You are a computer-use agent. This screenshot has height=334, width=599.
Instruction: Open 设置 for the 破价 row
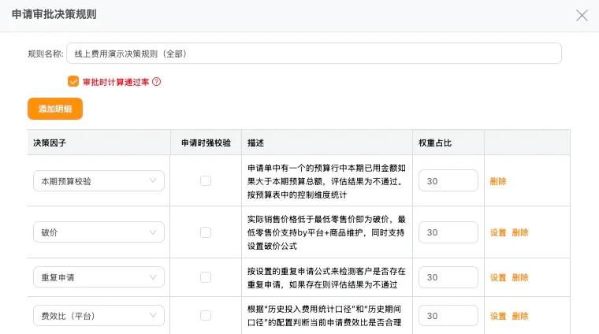498,232
